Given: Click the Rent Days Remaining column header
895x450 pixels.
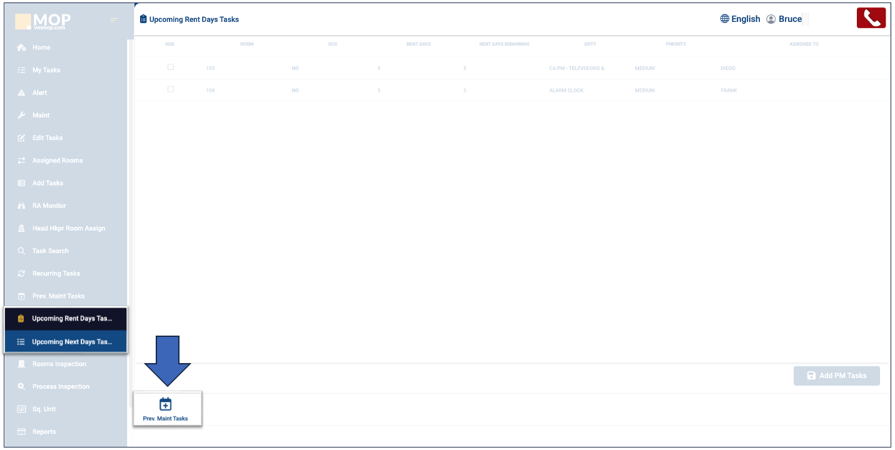Looking at the screenshot, I should pos(504,44).
